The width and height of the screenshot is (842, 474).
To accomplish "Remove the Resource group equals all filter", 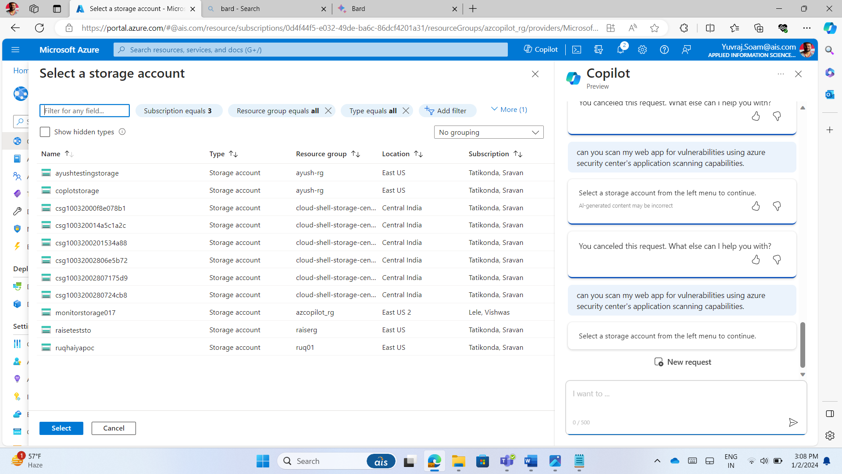I will click(x=328, y=111).
